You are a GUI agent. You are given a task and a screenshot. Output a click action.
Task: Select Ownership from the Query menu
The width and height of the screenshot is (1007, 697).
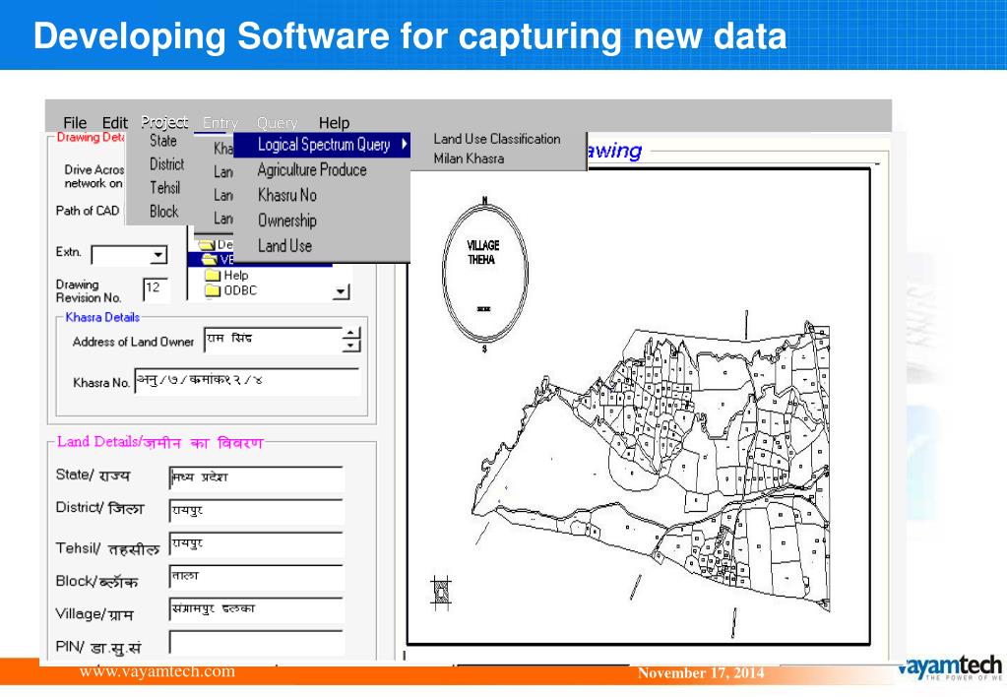pyautogui.click(x=293, y=221)
